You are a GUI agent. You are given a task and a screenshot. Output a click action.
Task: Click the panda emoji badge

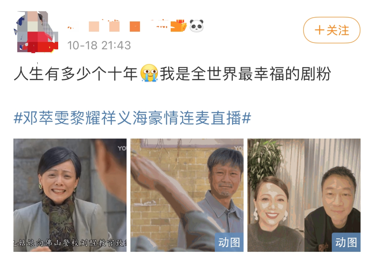click(x=197, y=26)
